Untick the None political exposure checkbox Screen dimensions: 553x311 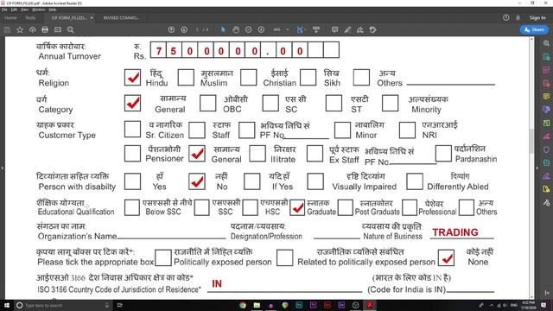[x=446, y=257]
